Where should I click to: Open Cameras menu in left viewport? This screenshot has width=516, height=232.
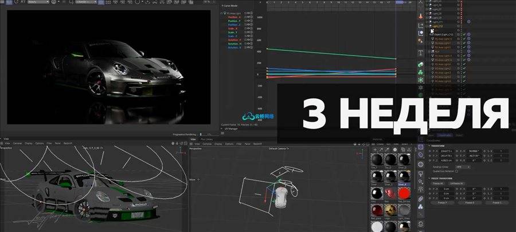point(17,143)
